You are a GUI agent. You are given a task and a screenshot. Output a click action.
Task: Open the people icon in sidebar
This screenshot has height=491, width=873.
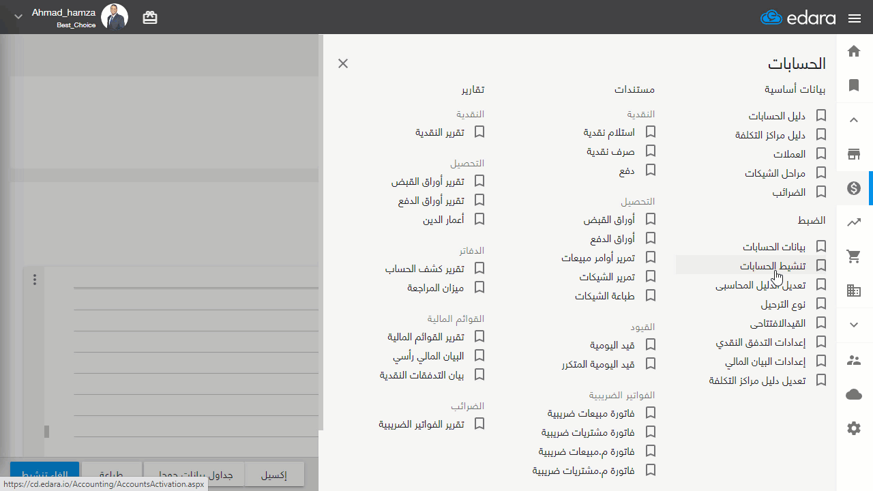tap(854, 359)
